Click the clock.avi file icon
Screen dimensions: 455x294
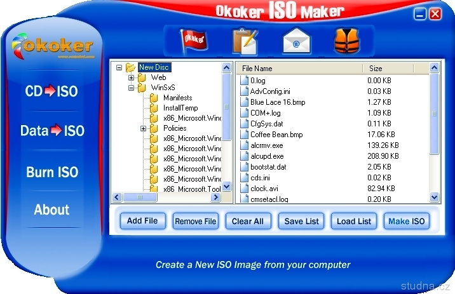click(x=244, y=189)
